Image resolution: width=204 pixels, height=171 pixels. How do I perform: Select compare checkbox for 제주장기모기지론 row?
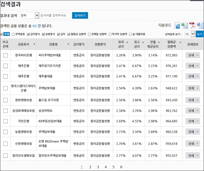pos(6,66)
